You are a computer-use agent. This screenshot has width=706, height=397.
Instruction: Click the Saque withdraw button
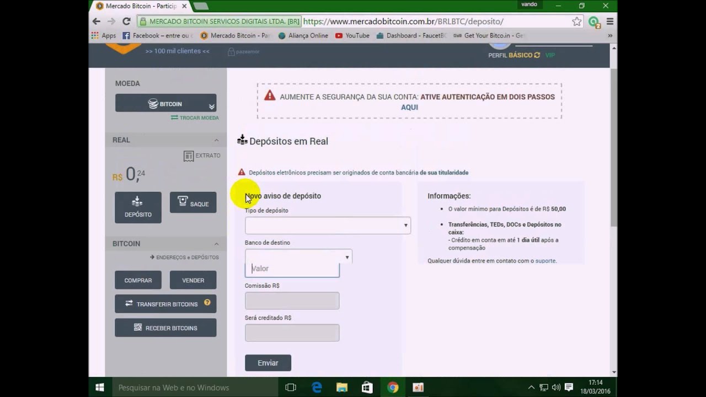[x=193, y=202]
